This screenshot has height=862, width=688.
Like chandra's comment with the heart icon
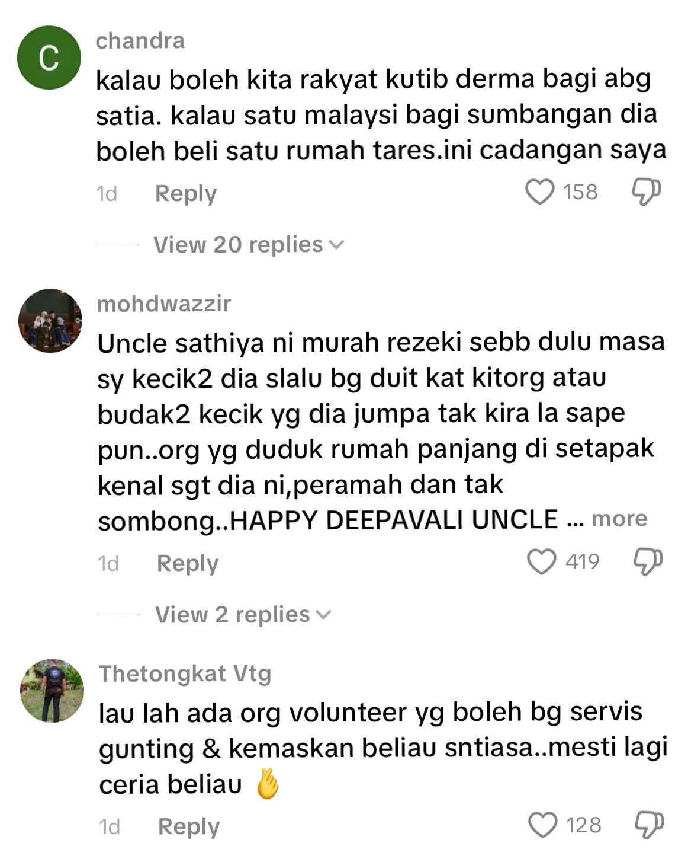click(539, 193)
